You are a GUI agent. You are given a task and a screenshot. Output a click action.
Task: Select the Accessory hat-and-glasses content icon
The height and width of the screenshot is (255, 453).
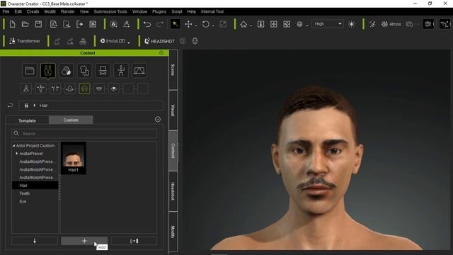(103, 71)
